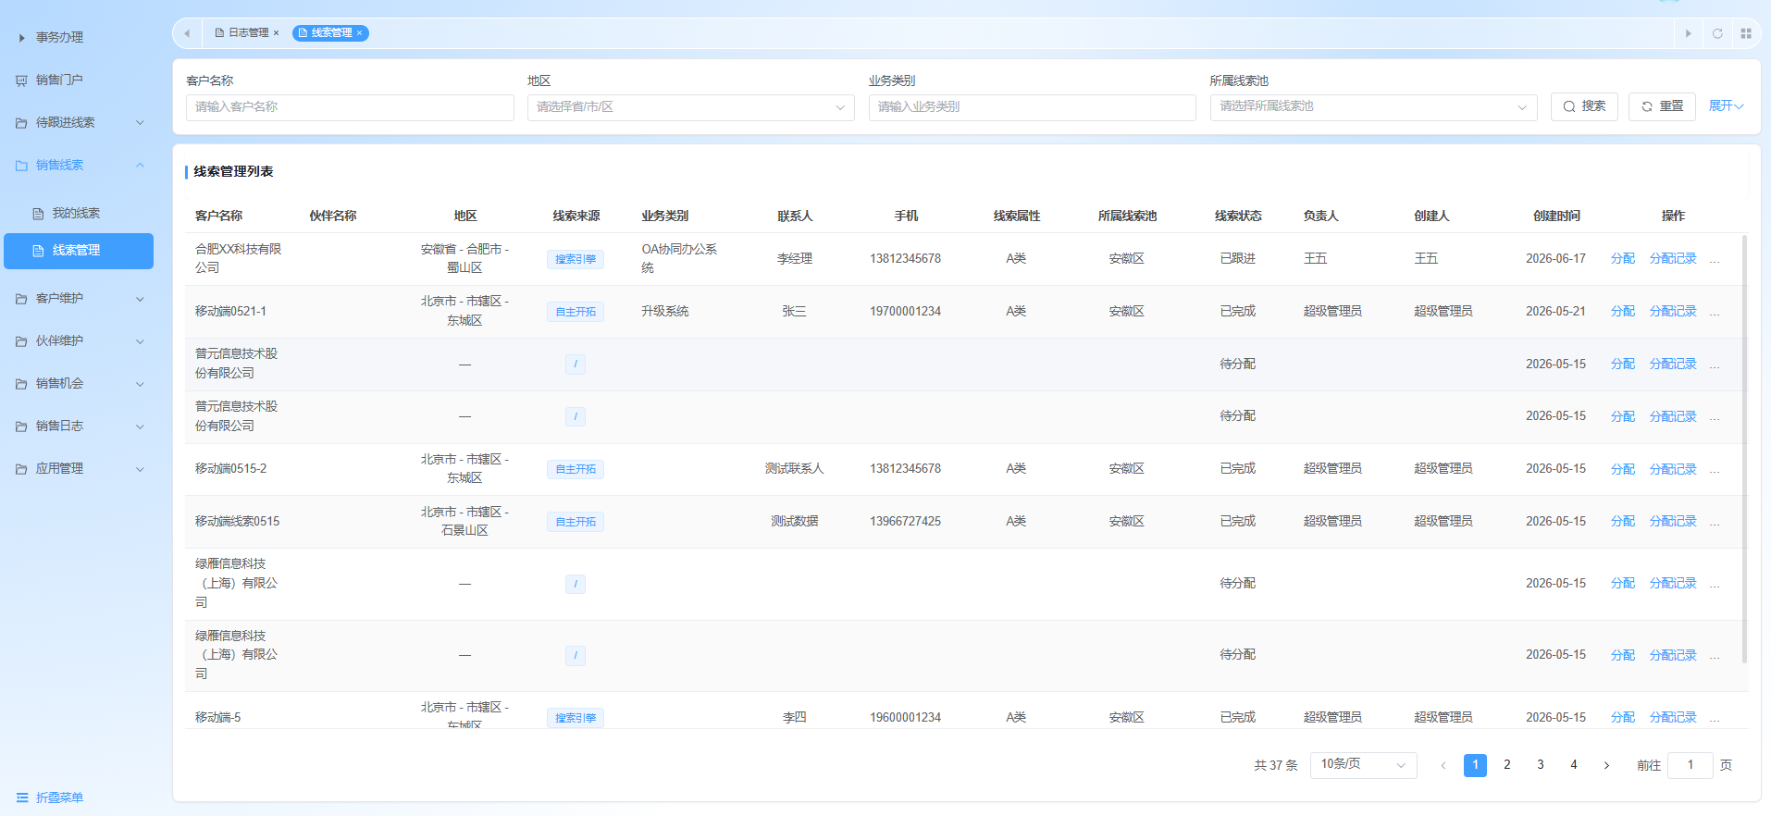The image size is (1771, 816).
Task: Click the phone number 13966727425
Action: (905, 522)
